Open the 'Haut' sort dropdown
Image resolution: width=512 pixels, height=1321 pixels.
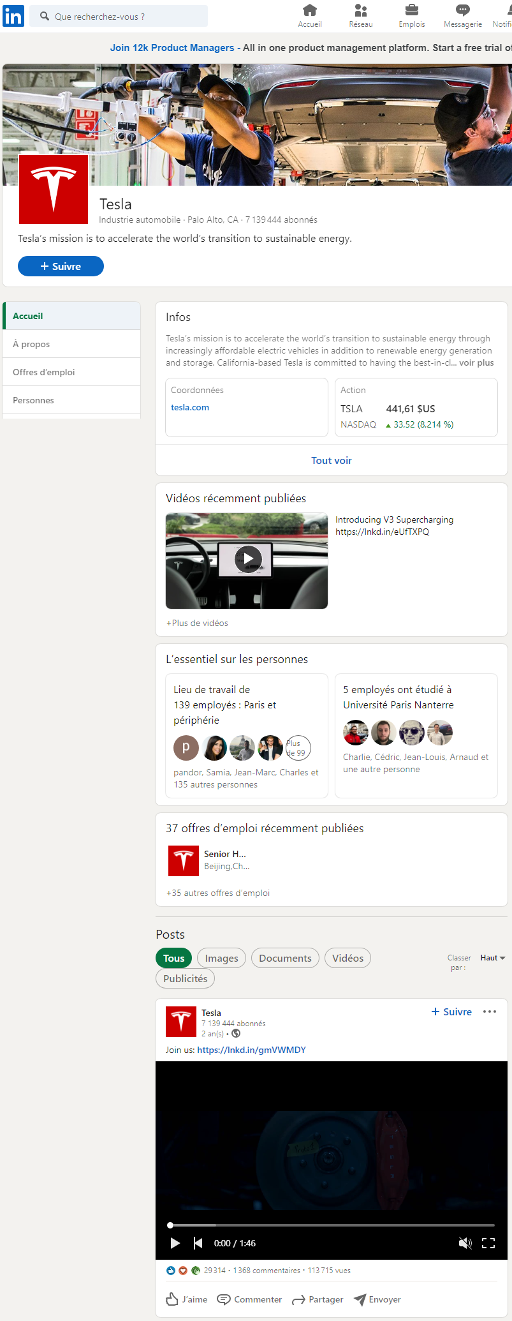pyautogui.click(x=493, y=958)
